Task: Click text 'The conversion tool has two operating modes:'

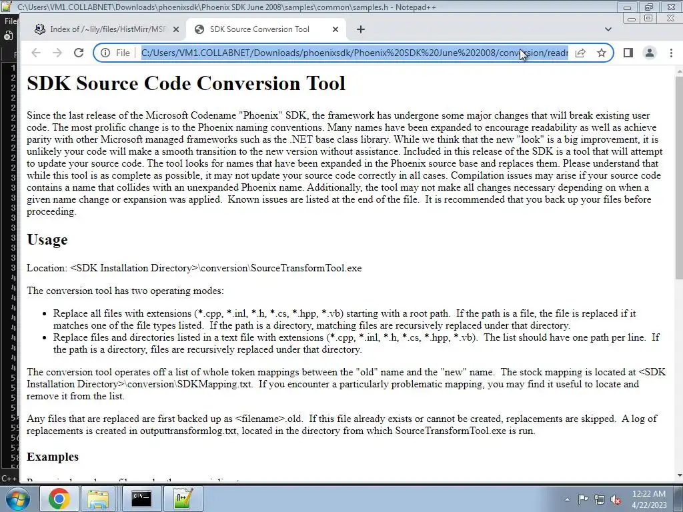Action: [x=125, y=291]
